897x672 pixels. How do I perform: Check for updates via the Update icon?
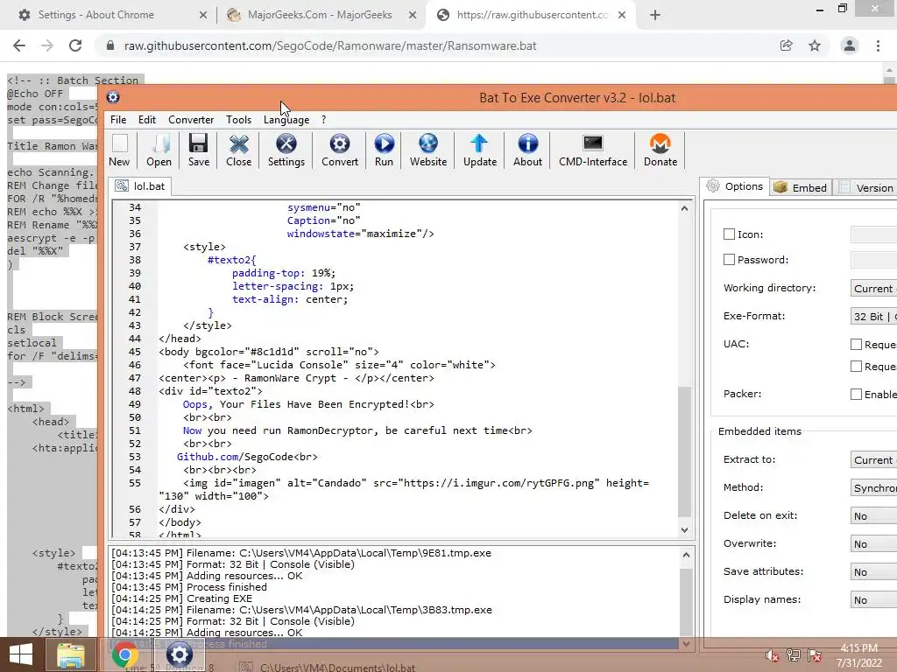[479, 150]
